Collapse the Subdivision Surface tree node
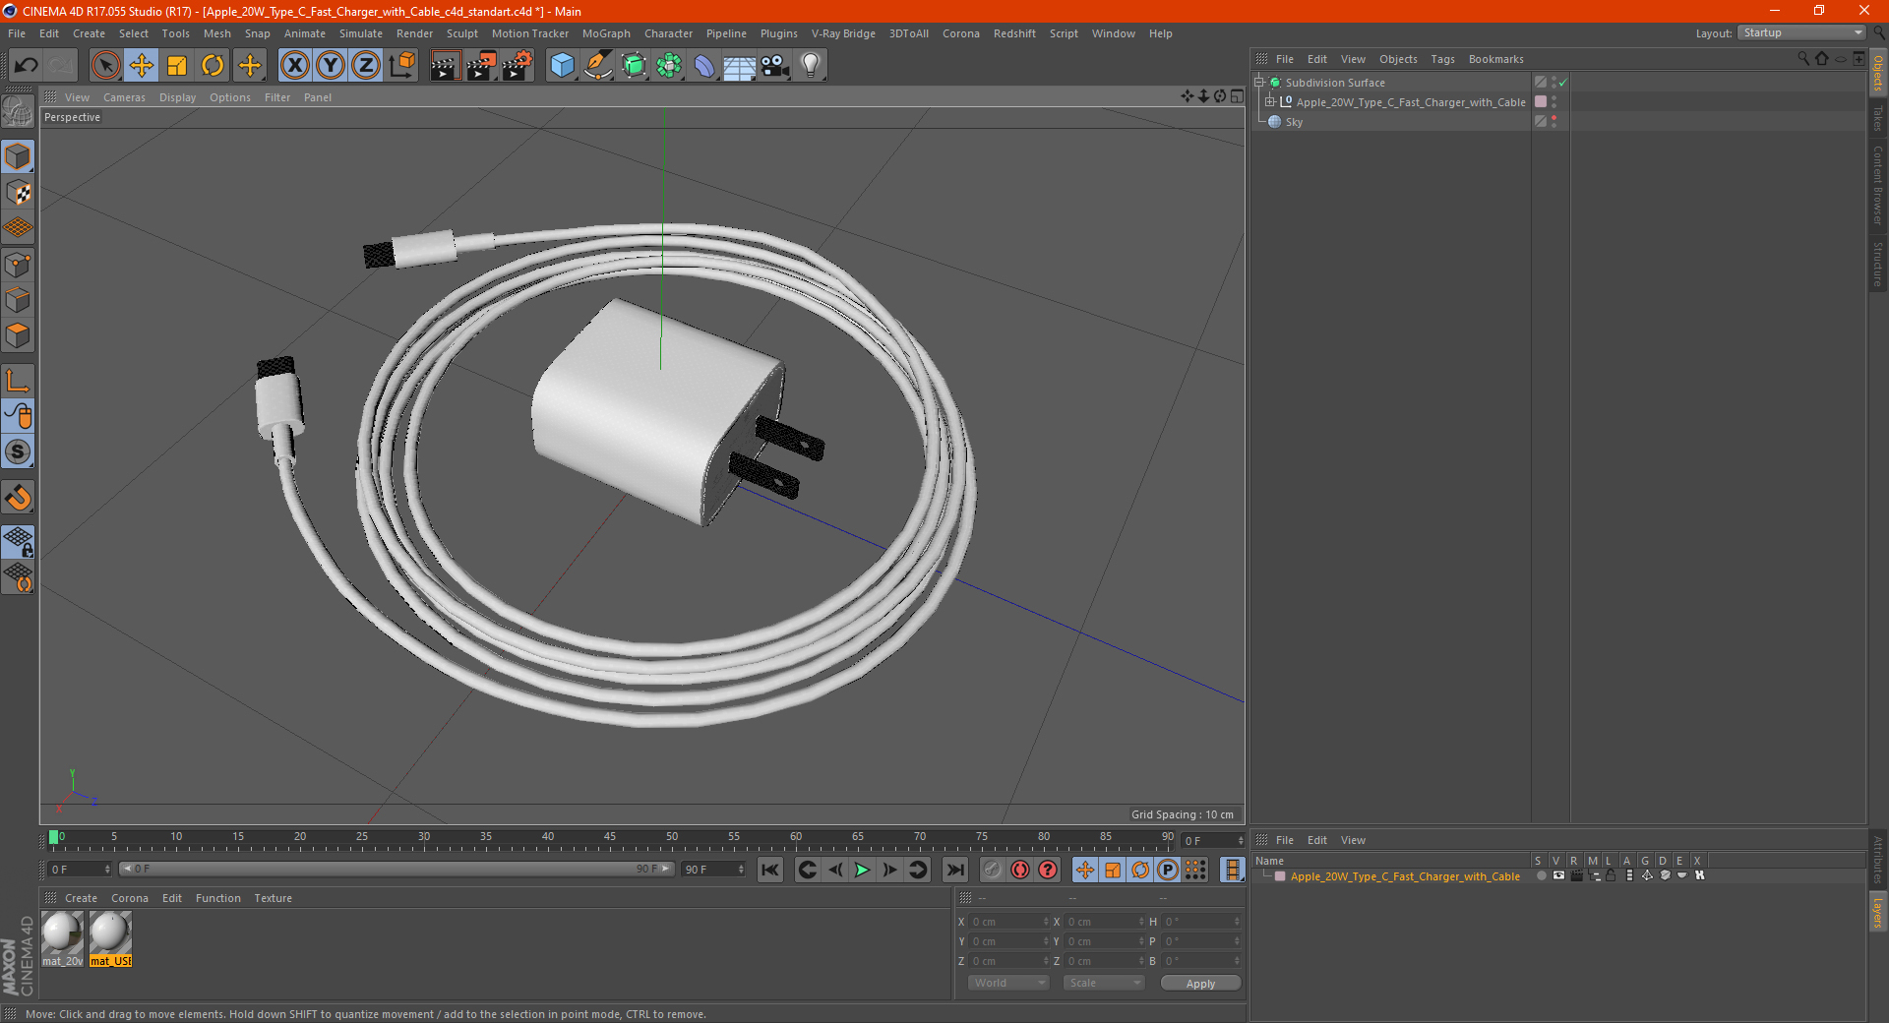The height and width of the screenshot is (1023, 1889). pyautogui.click(x=1259, y=83)
